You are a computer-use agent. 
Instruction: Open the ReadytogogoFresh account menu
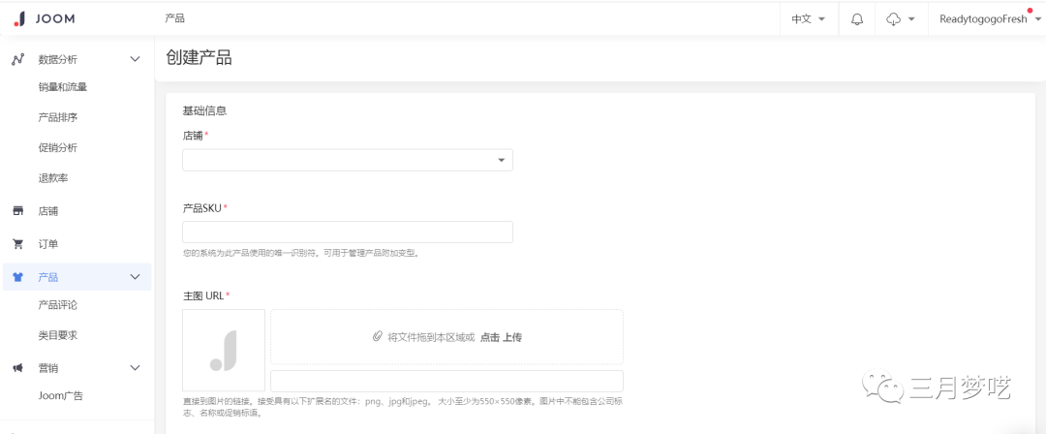click(x=987, y=19)
